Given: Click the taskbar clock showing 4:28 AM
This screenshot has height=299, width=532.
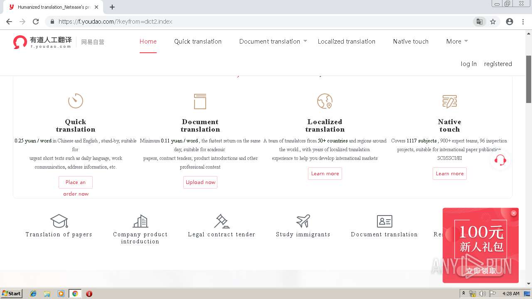Looking at the screenshot, I should (511, 294).
